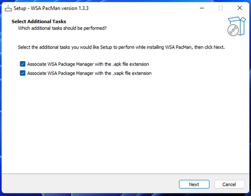This screenshot has width=251, height=196.
Task: Click the disabled maximize button
Action: pyautogui.click(x=220, y=8)
